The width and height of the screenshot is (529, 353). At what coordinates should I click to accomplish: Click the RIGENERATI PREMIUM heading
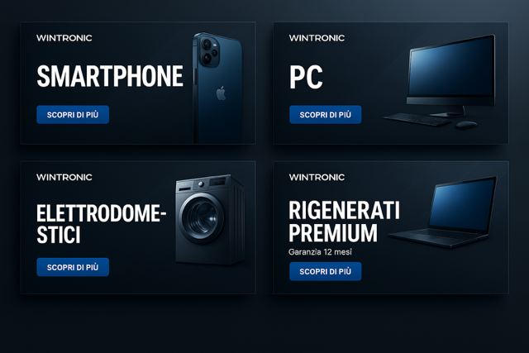coord(344,221)
